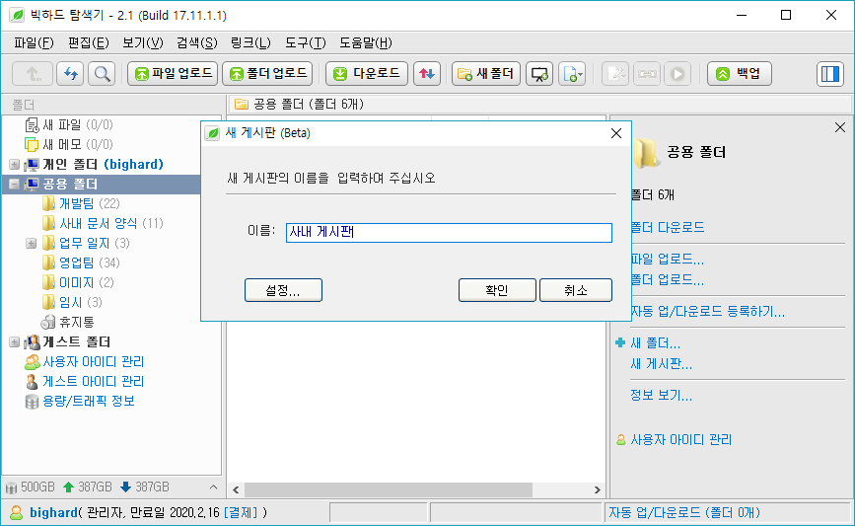Click the scrollbar right arrow
855x526 pixels.
tap(597, 490)
